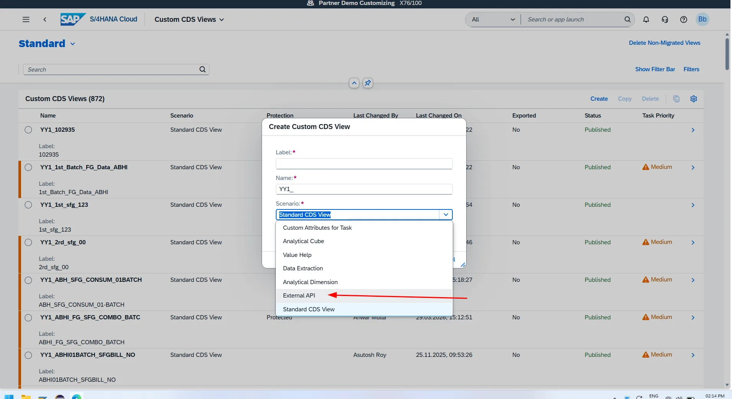Click the page vertical scrollbar
The height and width of the screenshot is (399, 732).
727,54
